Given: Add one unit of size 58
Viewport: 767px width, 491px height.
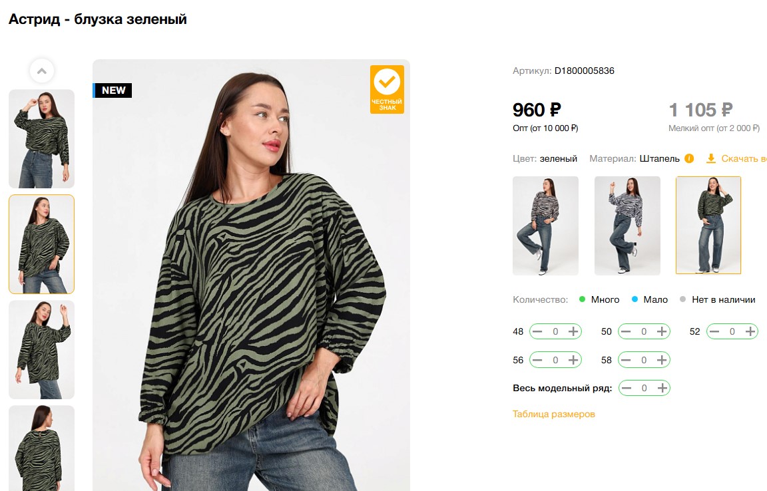Looking at the screenshot, I should [661, 360].
